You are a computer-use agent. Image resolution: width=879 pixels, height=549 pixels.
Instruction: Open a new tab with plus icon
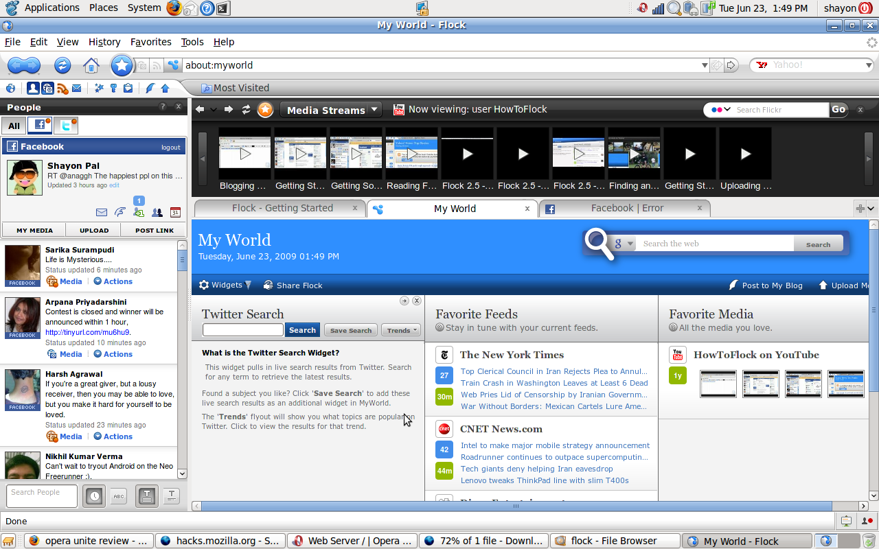[x=860, y=208]
